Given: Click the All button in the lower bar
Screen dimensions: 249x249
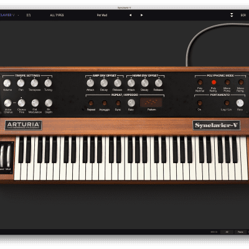Looking at the screenshot, I should tap(227, 232).
